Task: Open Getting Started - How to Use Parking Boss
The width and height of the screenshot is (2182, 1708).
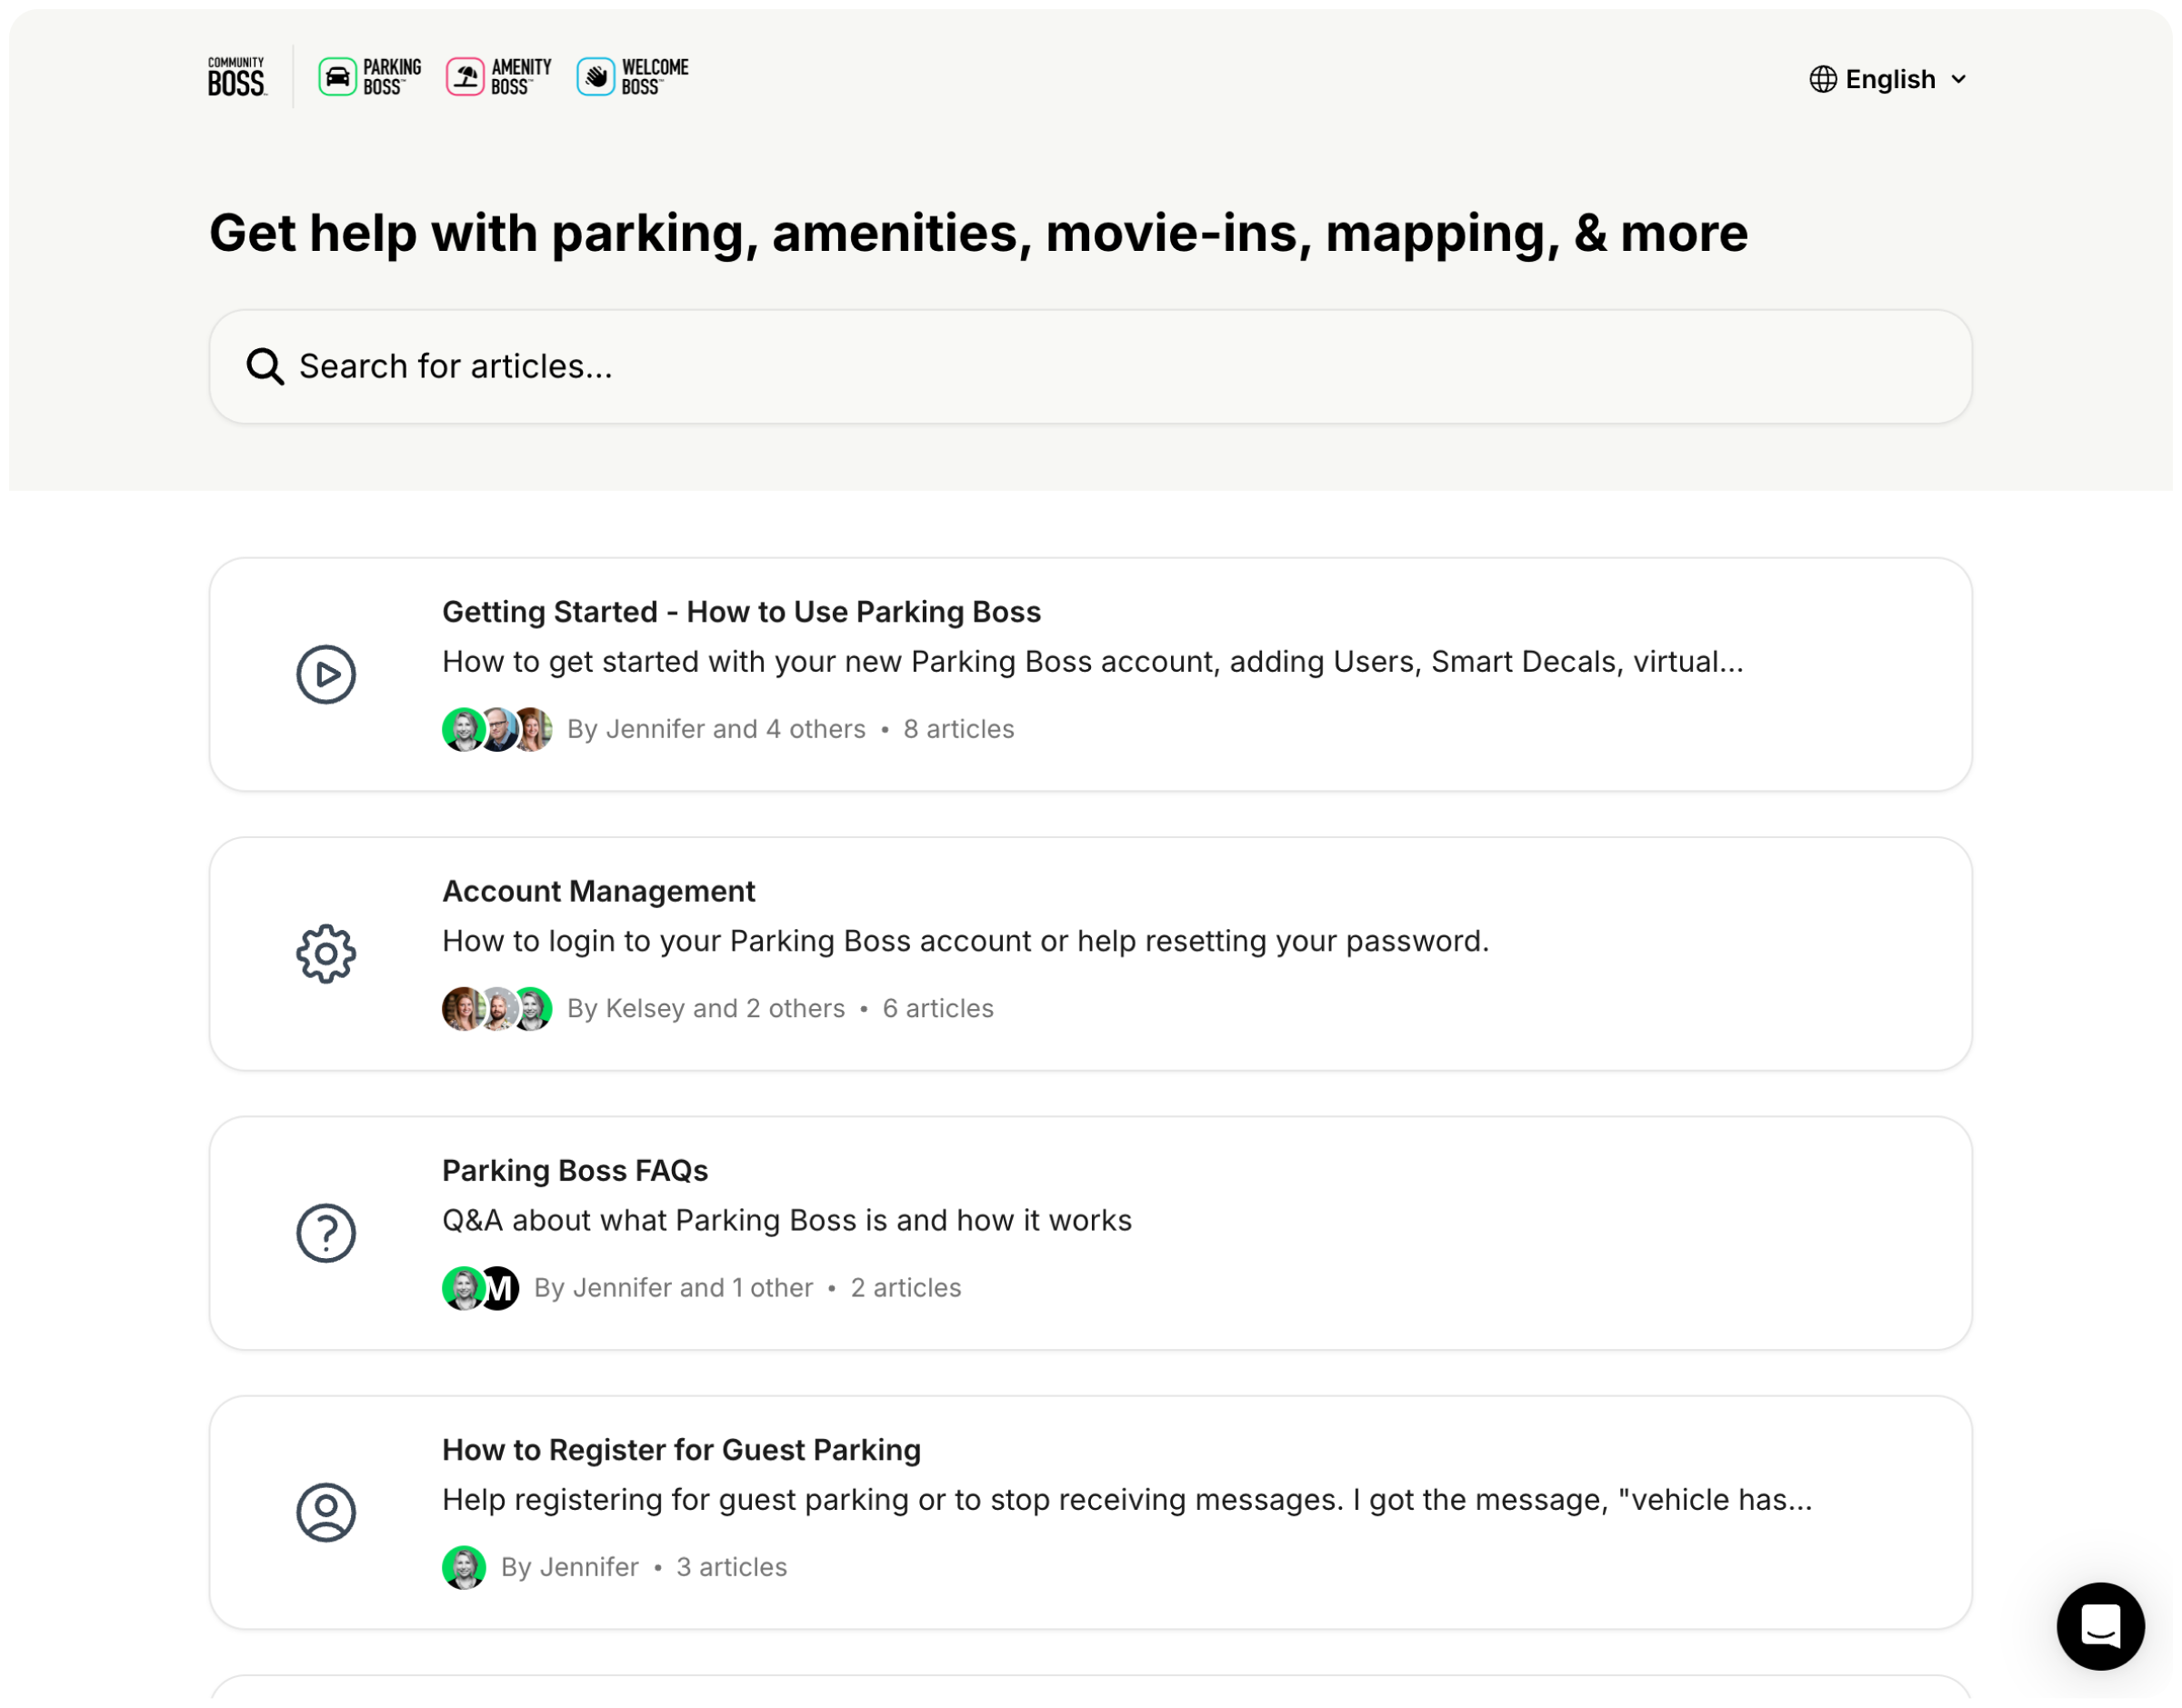Action: pos(741,612)
